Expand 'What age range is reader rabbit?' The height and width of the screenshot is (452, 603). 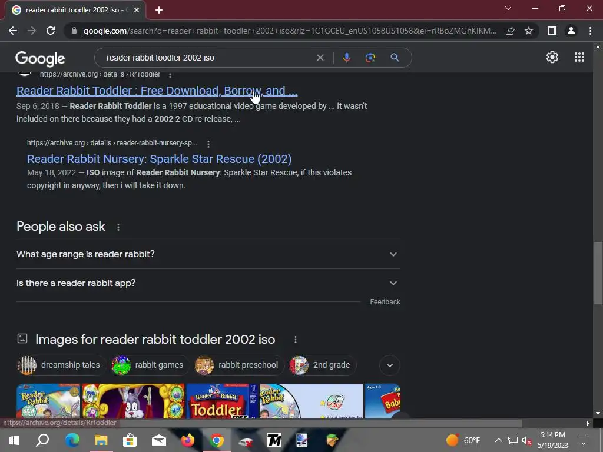(x=208, y=254)
